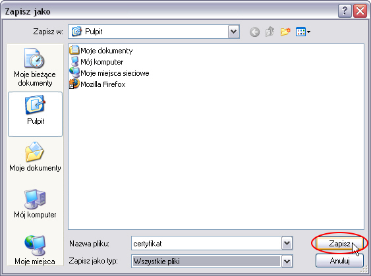Go up one folder level
Image resolution: width=371 pixels, height=276 pixels.
[x=270, y=32]
